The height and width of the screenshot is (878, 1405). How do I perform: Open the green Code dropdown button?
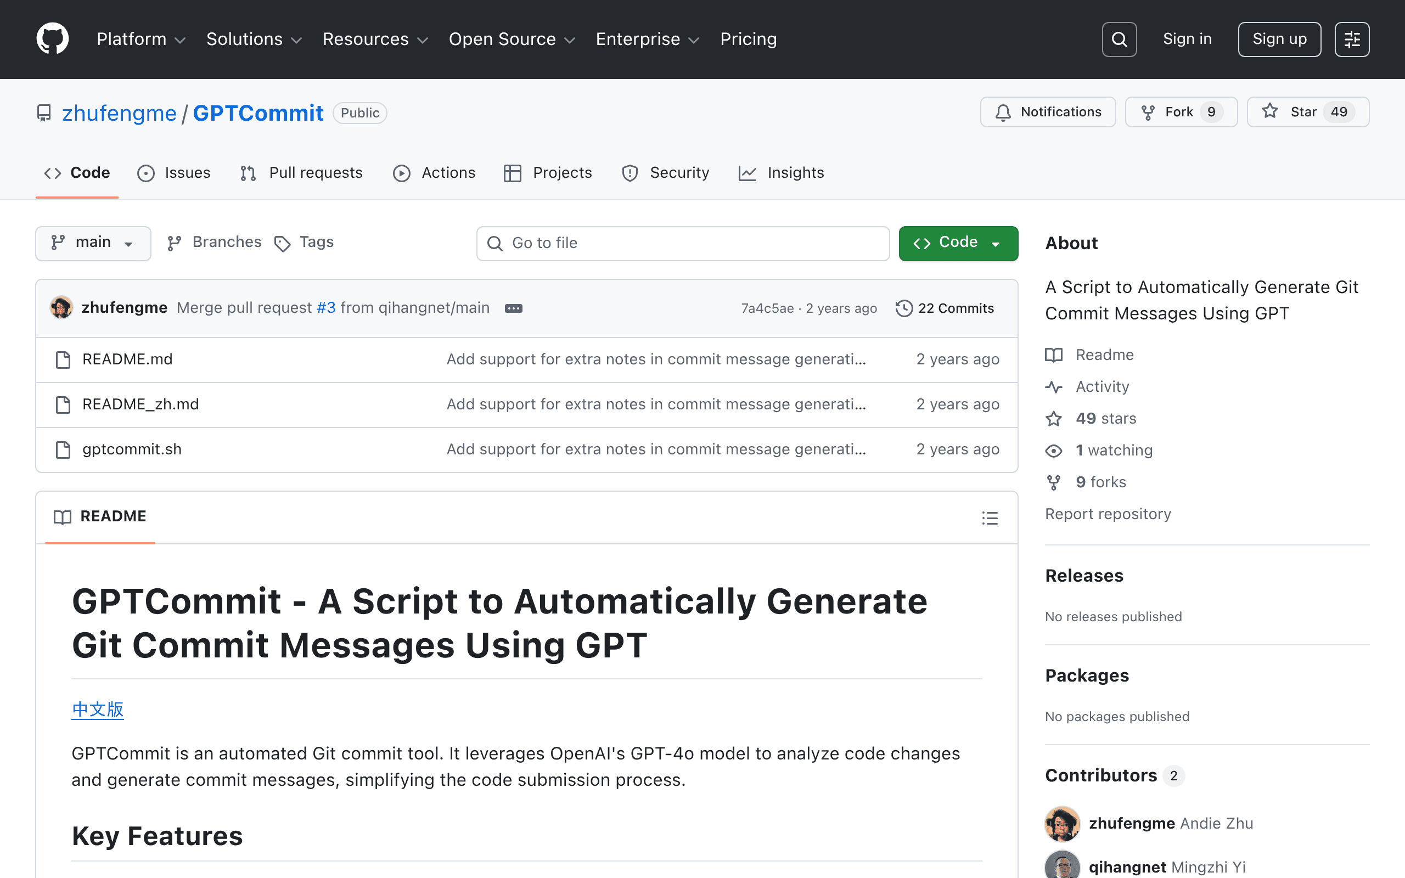pos(958,243)
